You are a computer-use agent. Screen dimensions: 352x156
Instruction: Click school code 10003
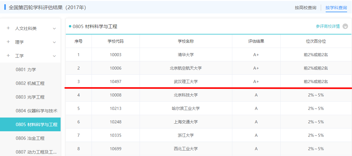pyautogui.click(x=116, y=55)
